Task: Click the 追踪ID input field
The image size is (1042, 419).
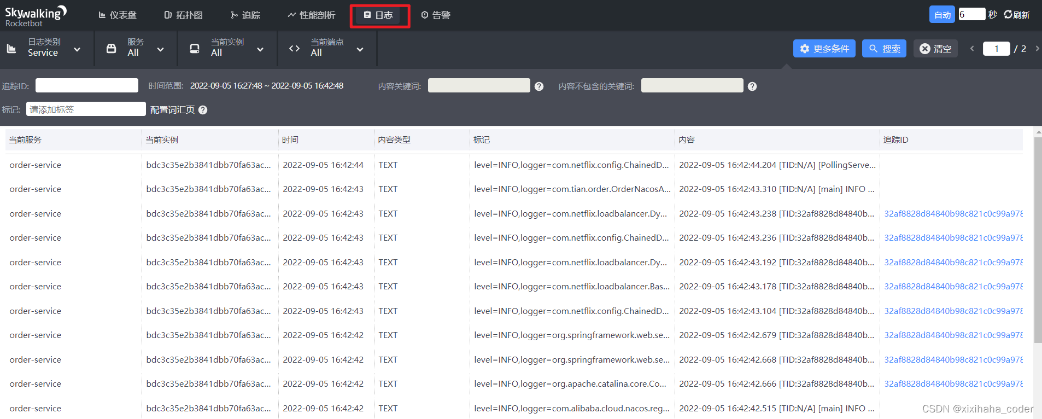Action: click(x=87, y=85)
